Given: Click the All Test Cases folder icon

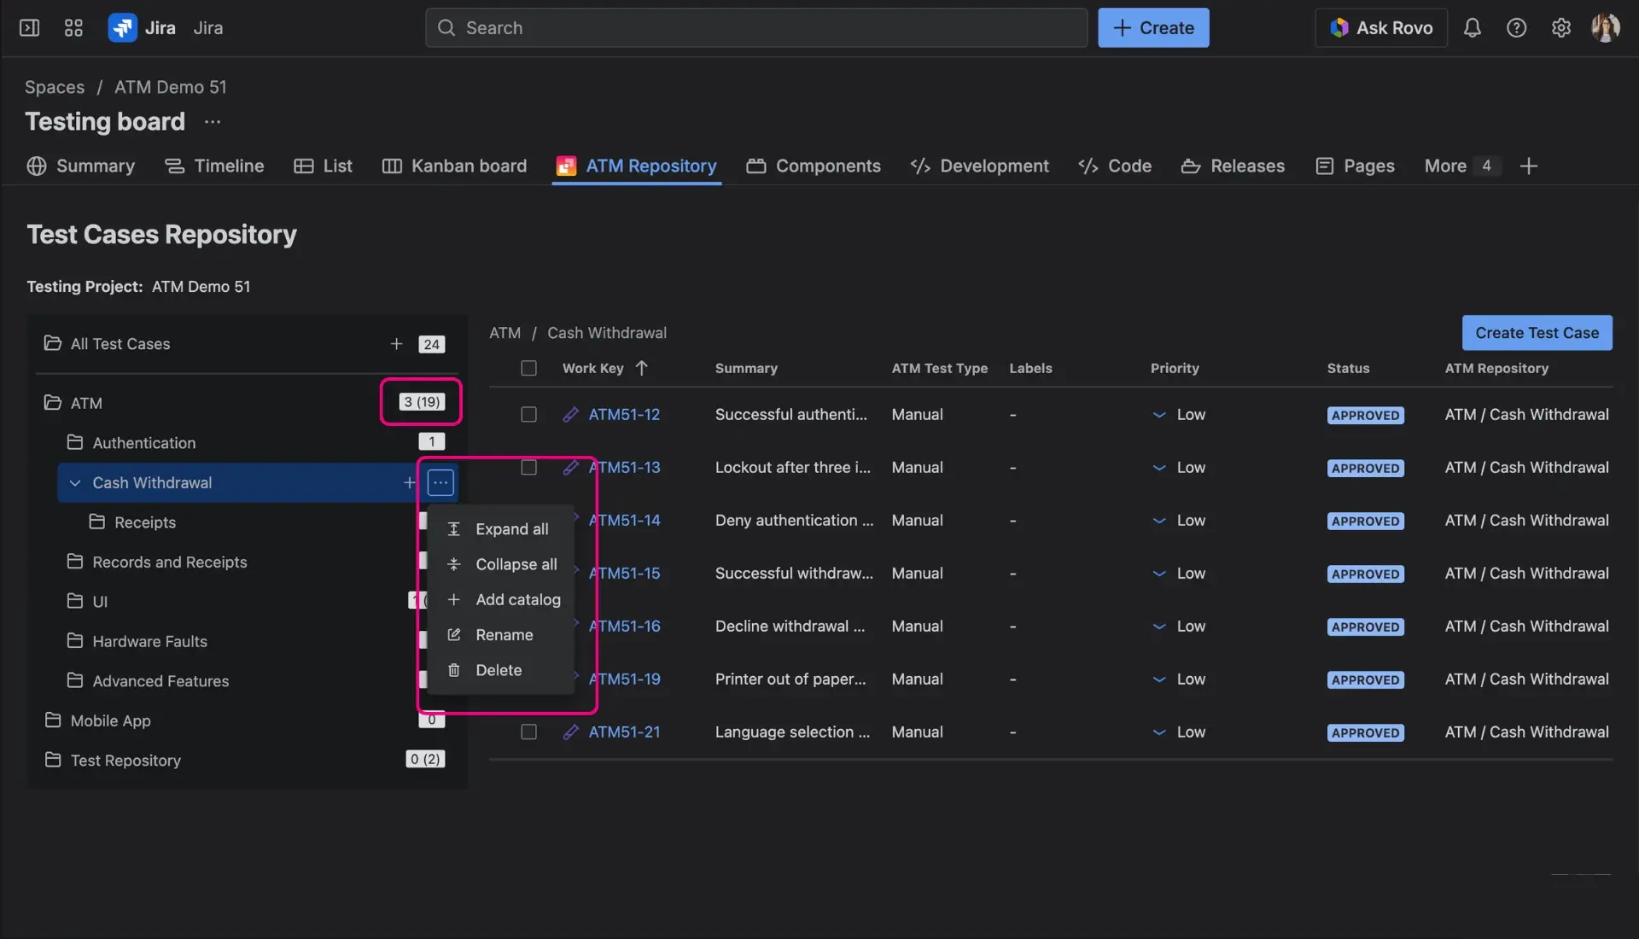Looking at the screenshot, I should point(53,343).
